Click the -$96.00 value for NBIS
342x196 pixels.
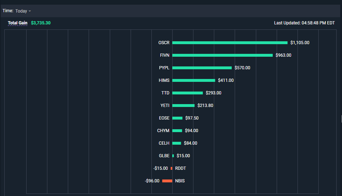pyautogui.click(x=152, y=181)
